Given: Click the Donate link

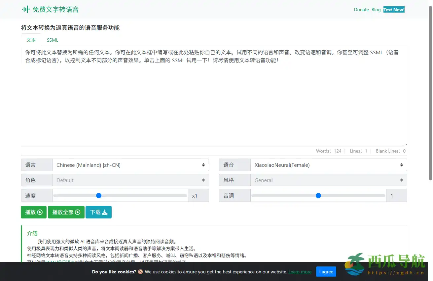Looking at the screenshot, I should [361, 10].
